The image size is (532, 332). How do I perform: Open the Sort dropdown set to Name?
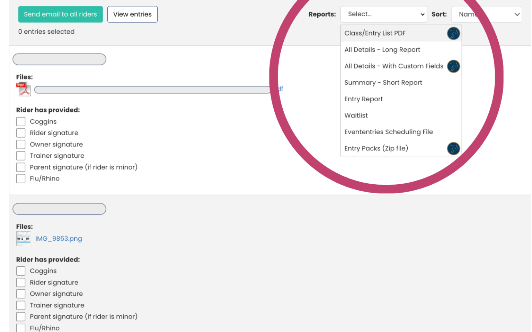coord(486,14)
